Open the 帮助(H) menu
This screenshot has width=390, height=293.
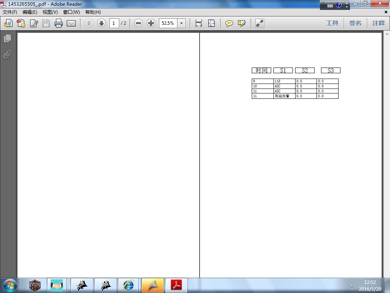tap(93, 12)
